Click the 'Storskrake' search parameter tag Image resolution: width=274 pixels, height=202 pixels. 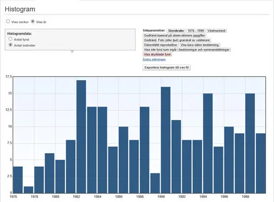coord(178,30)
